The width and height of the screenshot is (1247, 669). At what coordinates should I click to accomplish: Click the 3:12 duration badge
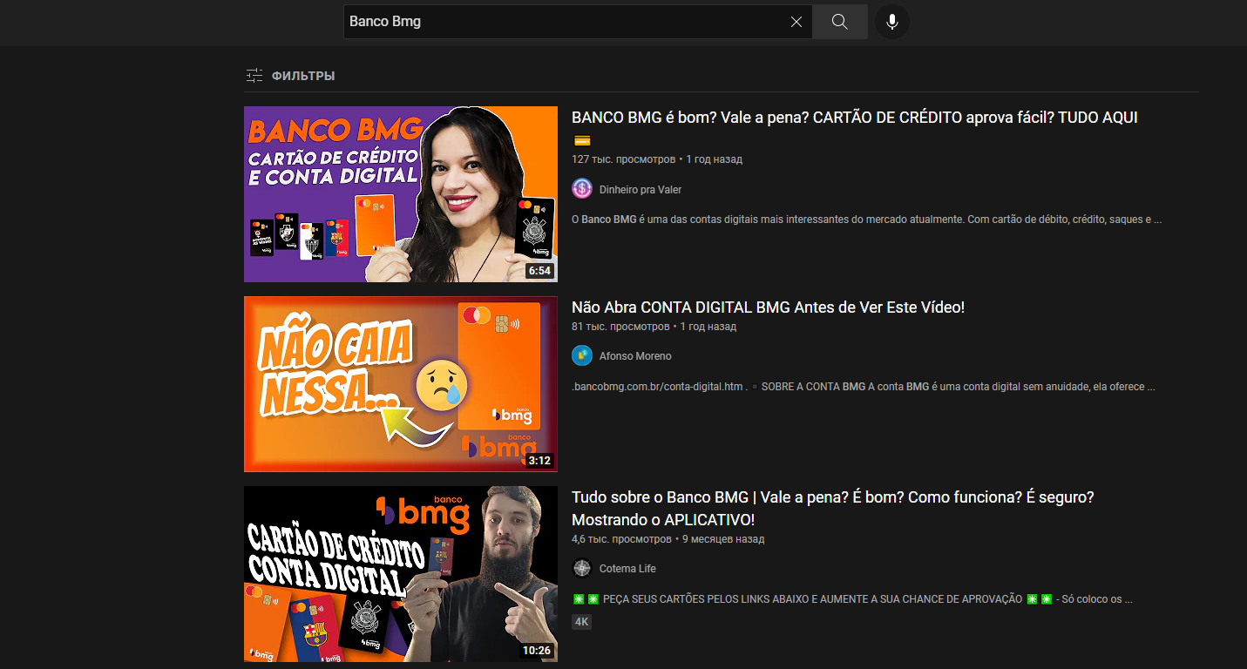[x=539, y=461]
